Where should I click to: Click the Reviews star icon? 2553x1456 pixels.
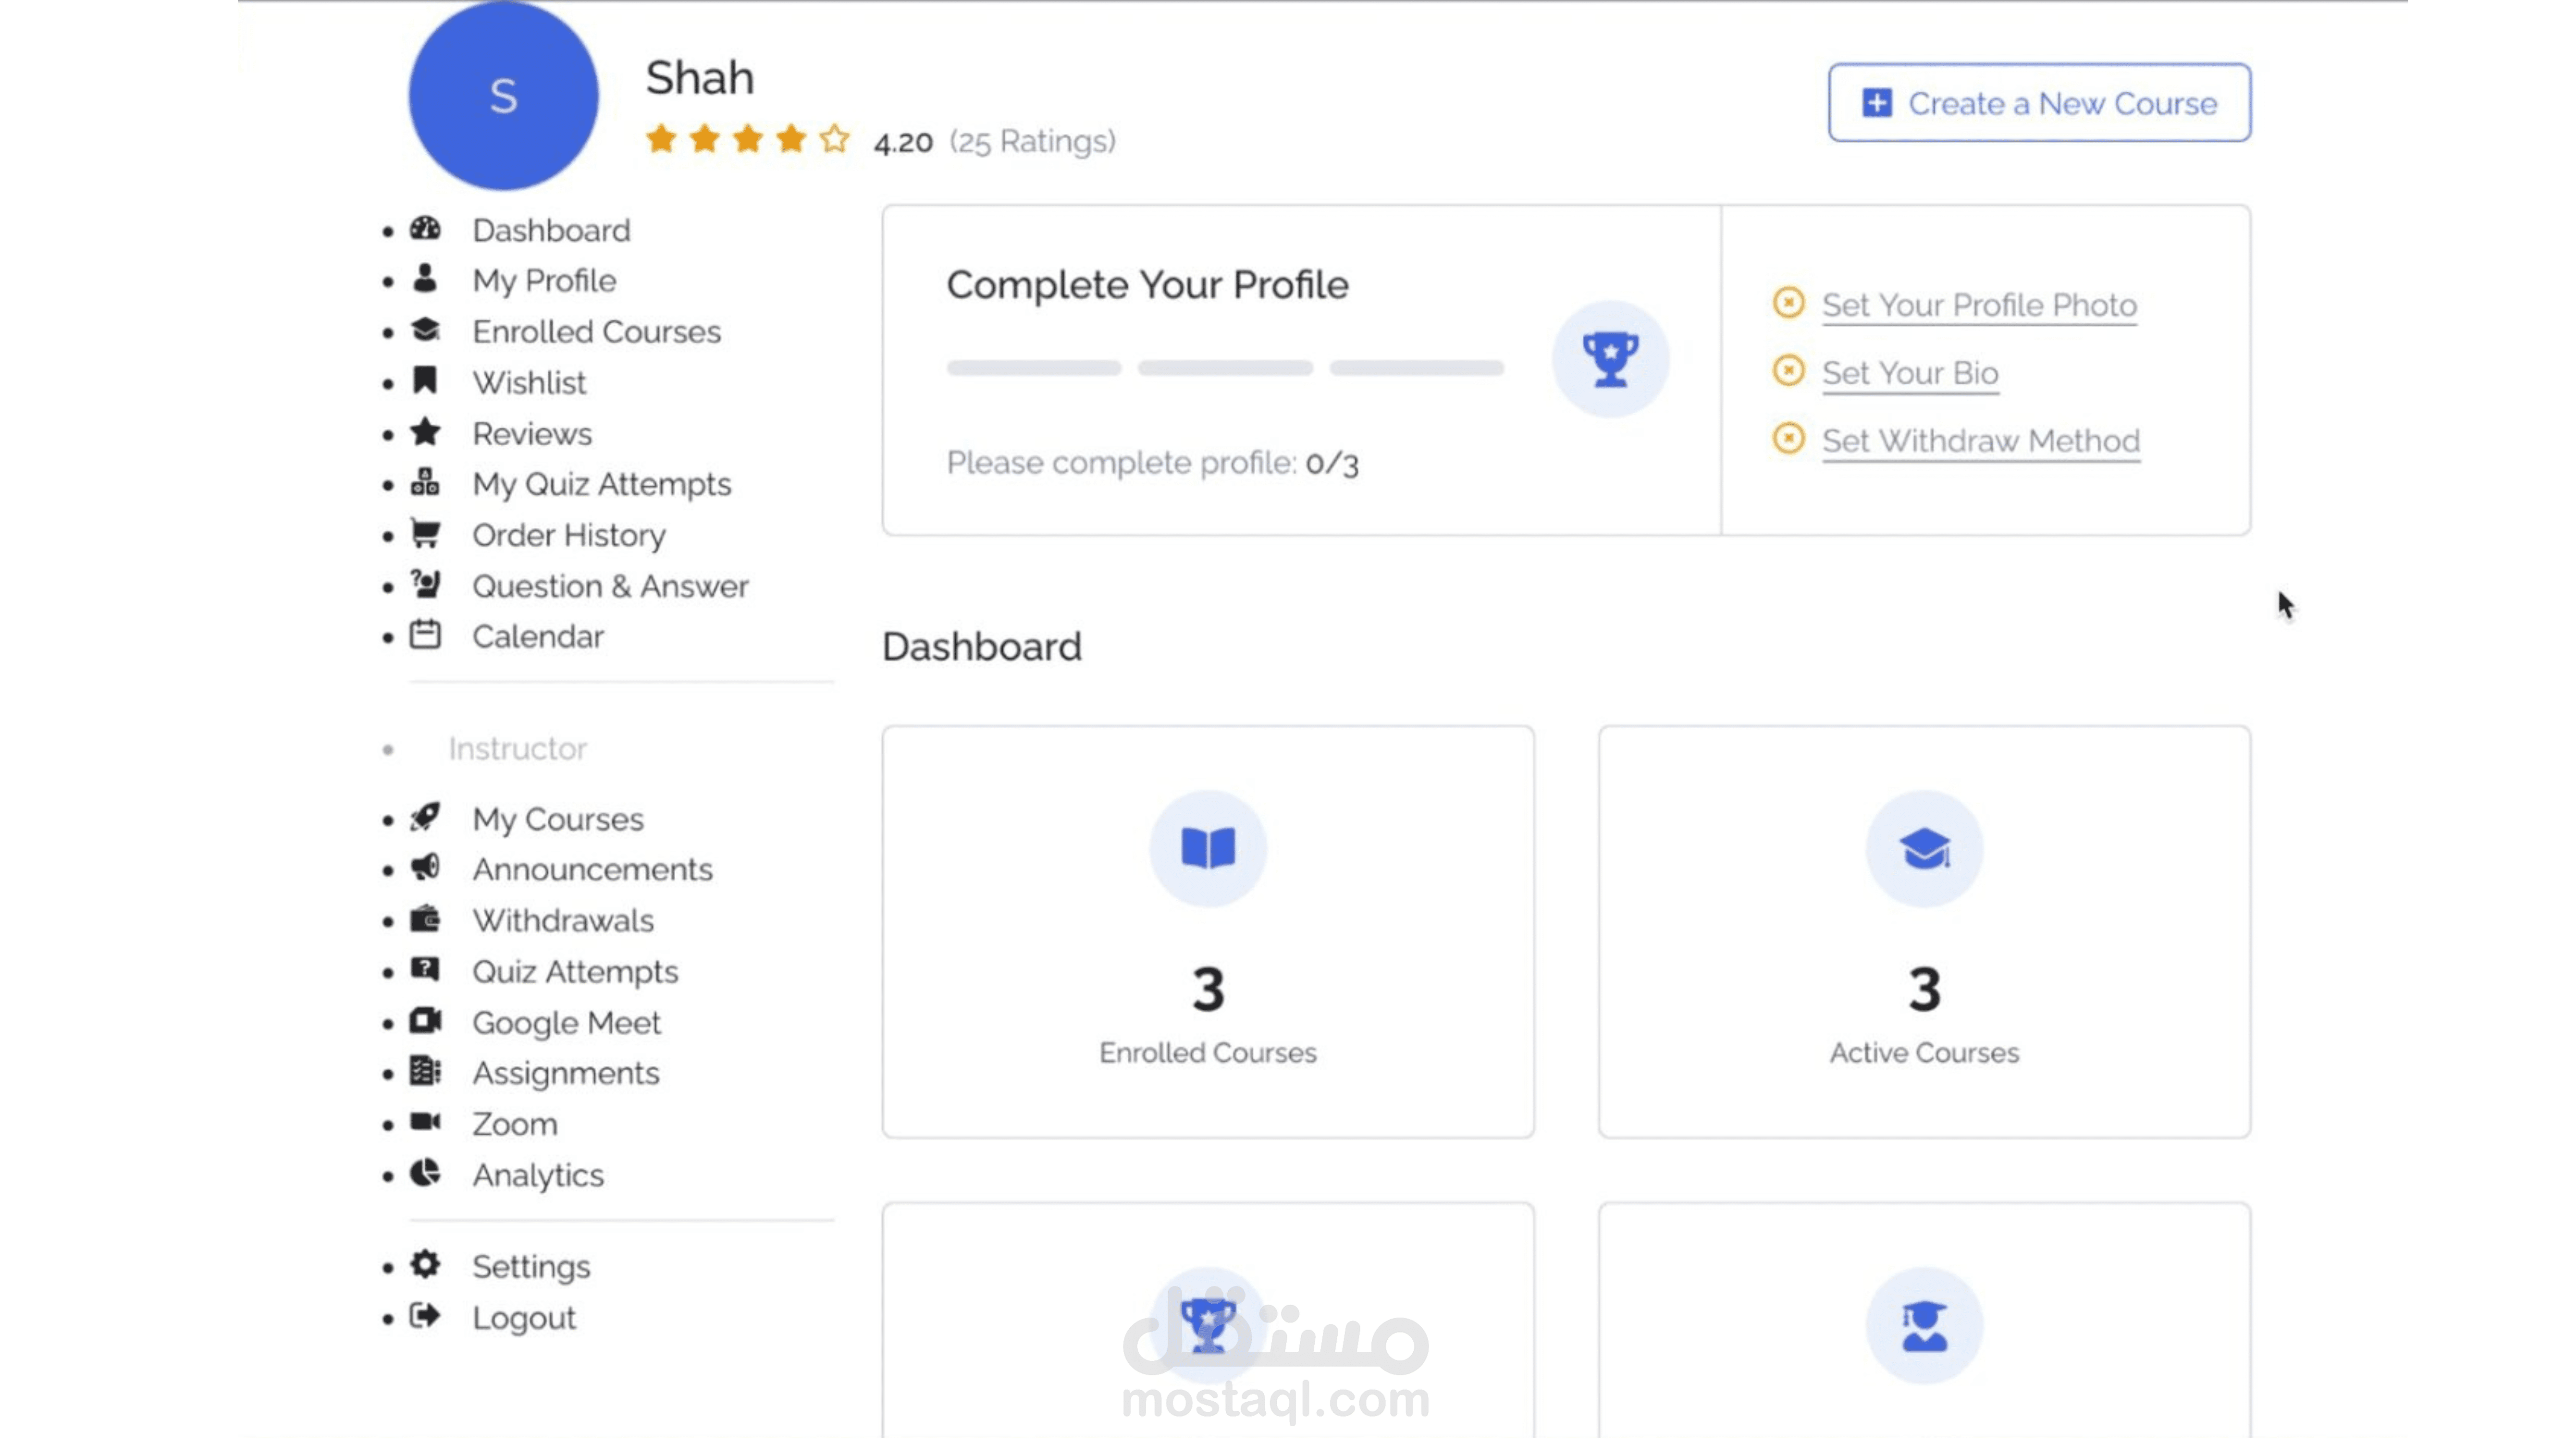point(425,432)
